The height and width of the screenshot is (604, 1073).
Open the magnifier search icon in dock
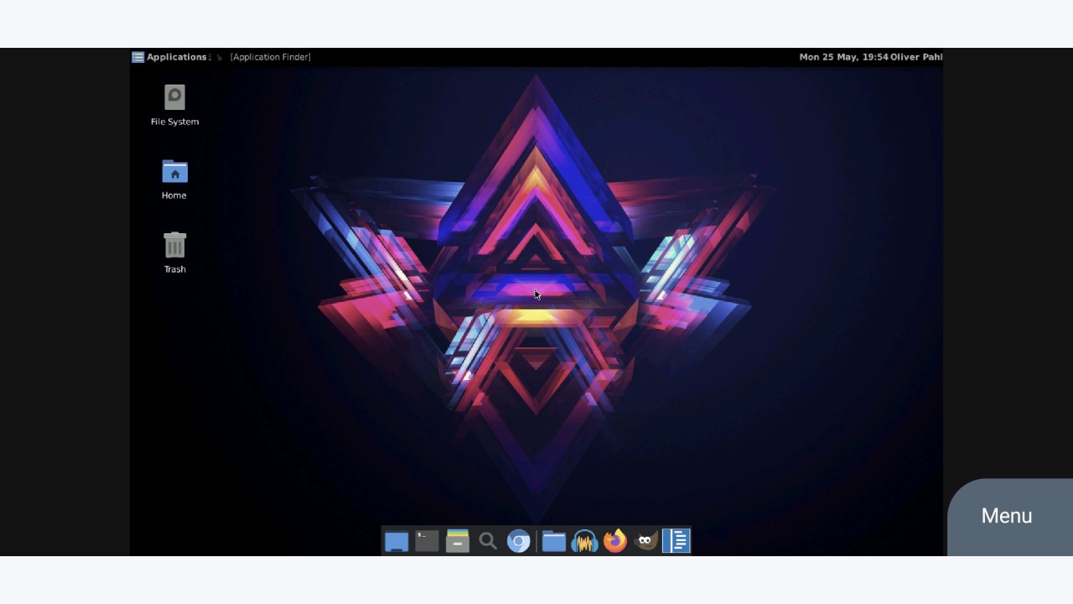(x=488, y=542)
